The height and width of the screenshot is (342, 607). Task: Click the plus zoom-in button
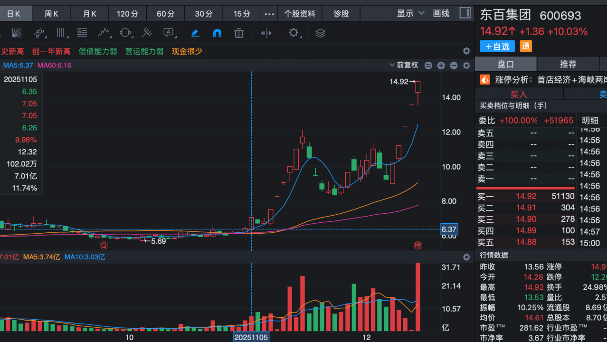point(441,66)
